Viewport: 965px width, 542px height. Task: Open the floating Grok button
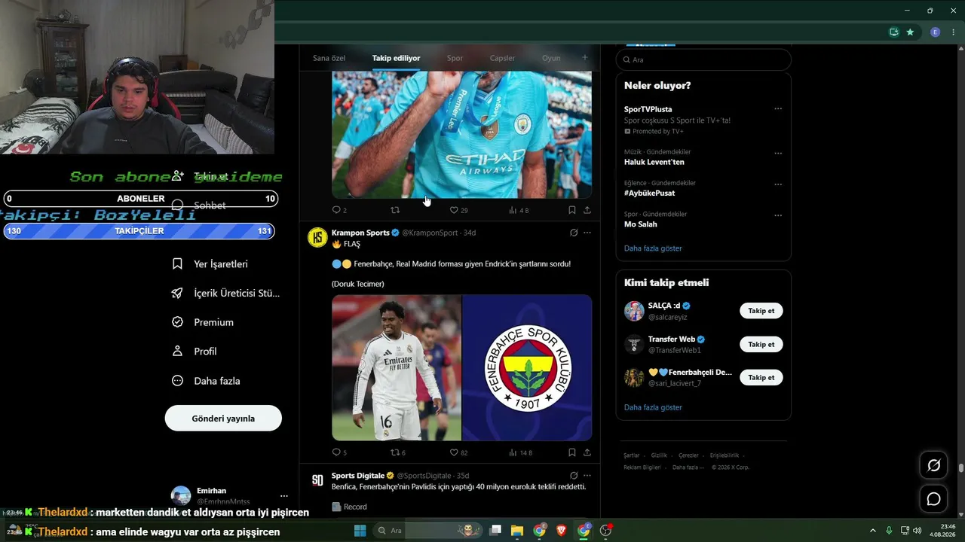[933, 465]
